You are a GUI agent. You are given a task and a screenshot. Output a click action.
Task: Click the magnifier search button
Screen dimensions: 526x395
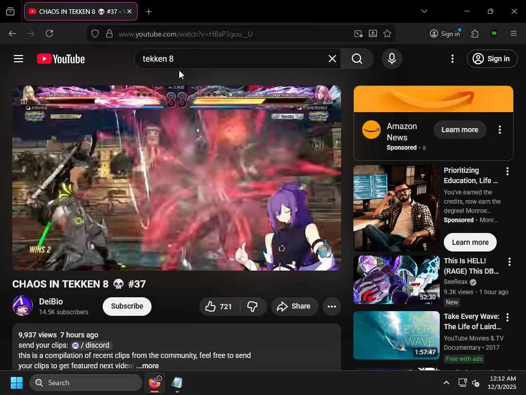coord(357,59)
